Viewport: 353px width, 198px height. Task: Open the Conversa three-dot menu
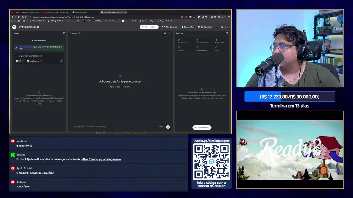pos(170,34)
